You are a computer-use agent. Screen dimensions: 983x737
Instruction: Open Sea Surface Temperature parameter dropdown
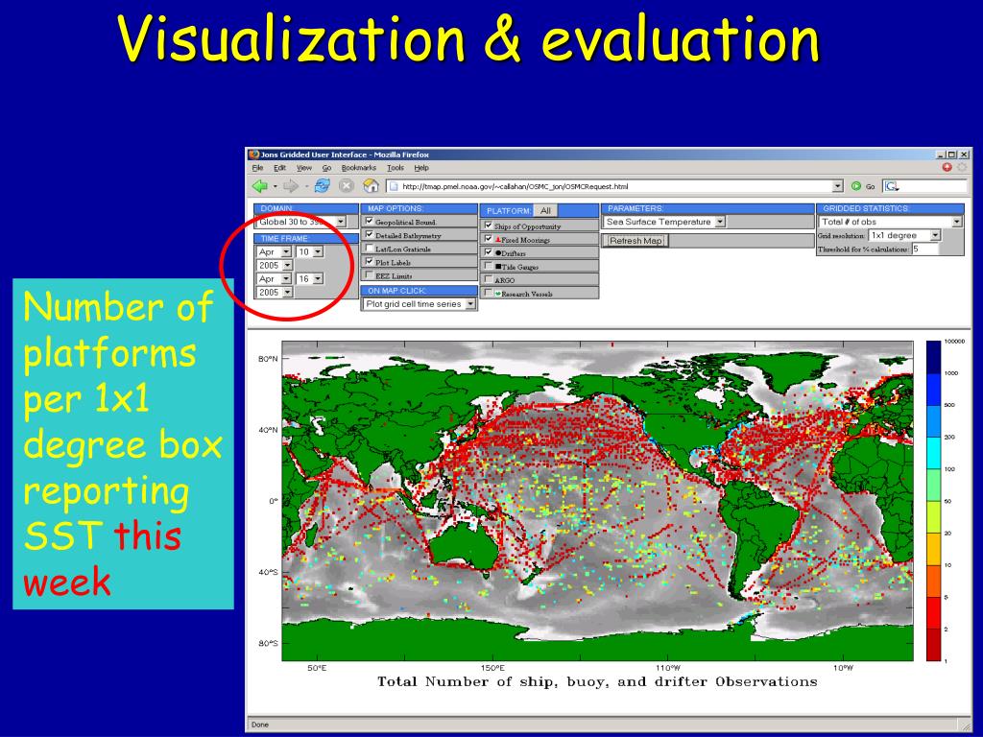point(664,222)
